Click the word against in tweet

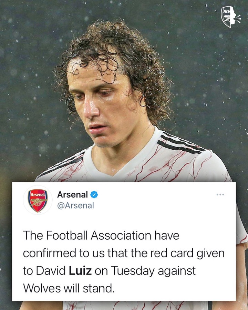[177, 271]
